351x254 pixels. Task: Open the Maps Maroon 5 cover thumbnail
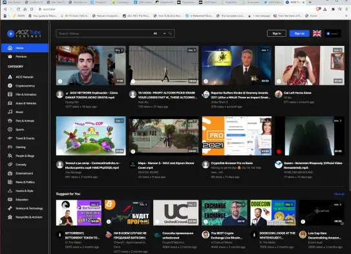pyautogui.click(x=164, y=136)
